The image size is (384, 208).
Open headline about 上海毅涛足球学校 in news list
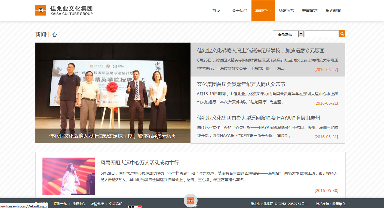[261, 51]
